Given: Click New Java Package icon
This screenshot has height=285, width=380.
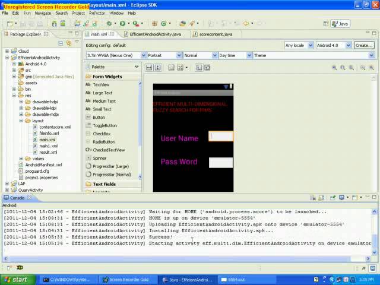Looking at the screenshot, I should [154, 24].
